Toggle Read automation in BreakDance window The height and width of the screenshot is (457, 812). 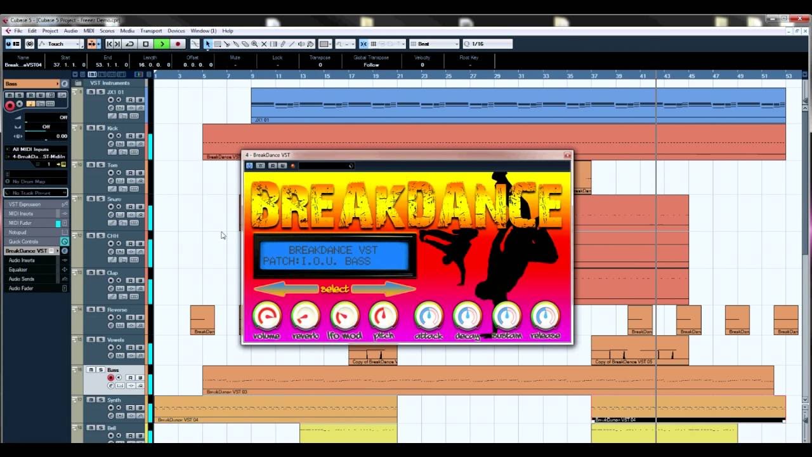(272, 166)
